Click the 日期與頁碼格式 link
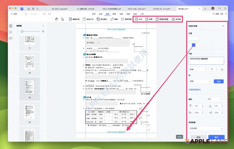Viewport: 234px width, 149px height. click(x=195, y=90)
